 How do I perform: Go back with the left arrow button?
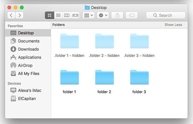coord(11,15)
